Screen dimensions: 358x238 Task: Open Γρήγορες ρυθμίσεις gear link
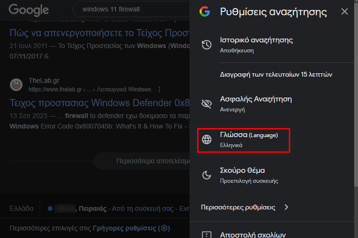[131, 228]
